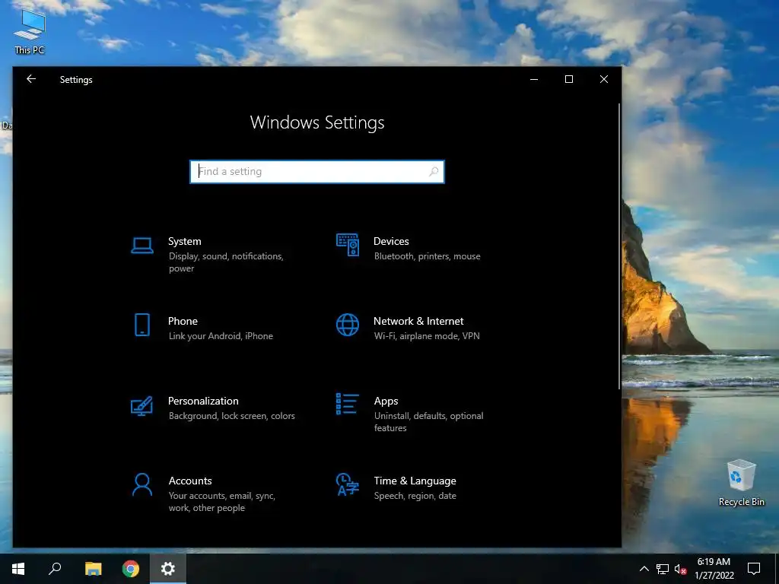Open the Devices keyboard and speaker icon
779x584 pixels.
[x=347, y=245]
